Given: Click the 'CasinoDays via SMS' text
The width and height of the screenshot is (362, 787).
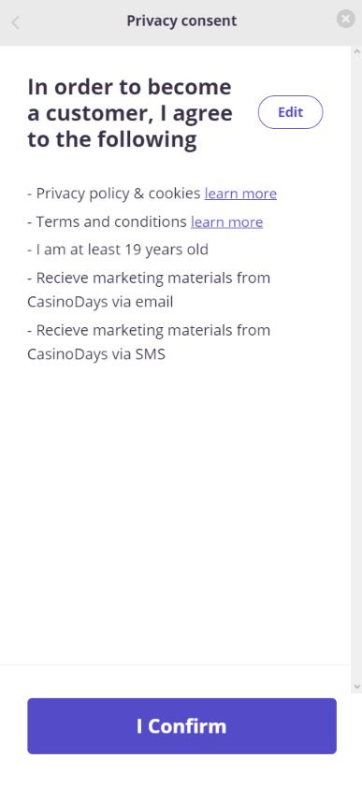Looking at the screenshot, I should (96, 354).
